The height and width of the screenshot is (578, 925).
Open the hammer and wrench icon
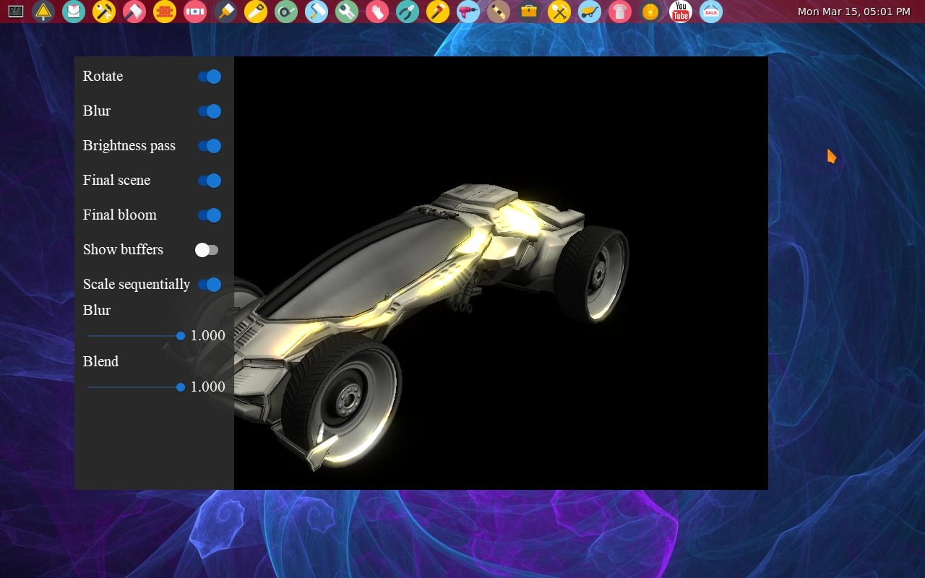[x=104, y=12]
